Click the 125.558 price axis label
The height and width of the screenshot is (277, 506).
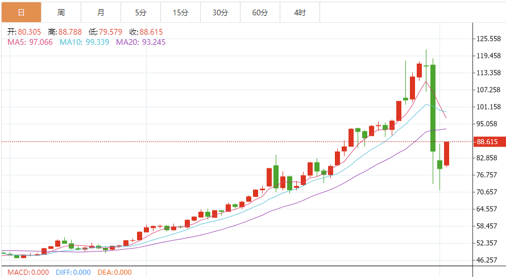click(488, 39)
